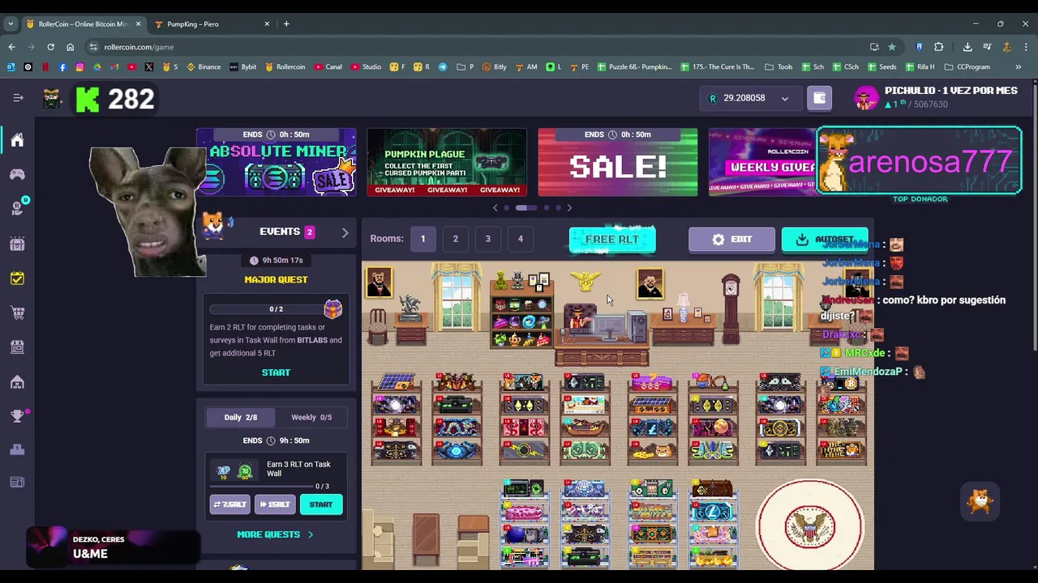Open the RollerCoin home sidebar icon
Image resolution: width=1038 pixels, height=583 pixels.
pyautogui.click(x=17, y=140)
